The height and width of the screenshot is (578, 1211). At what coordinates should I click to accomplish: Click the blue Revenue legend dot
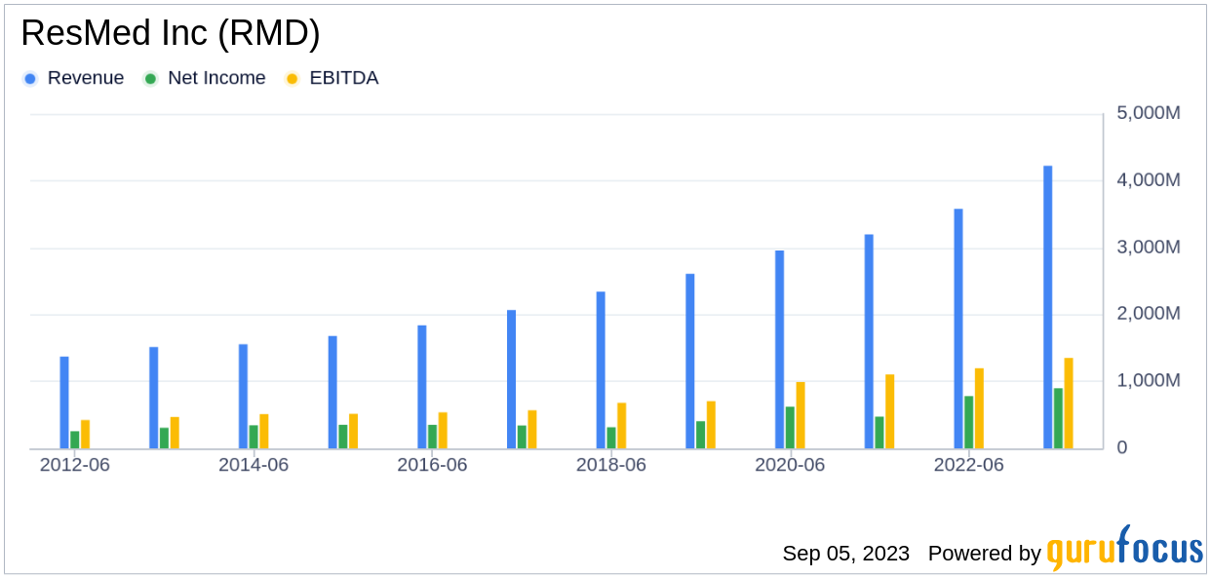pyautogui.click(x=30, y=79)
